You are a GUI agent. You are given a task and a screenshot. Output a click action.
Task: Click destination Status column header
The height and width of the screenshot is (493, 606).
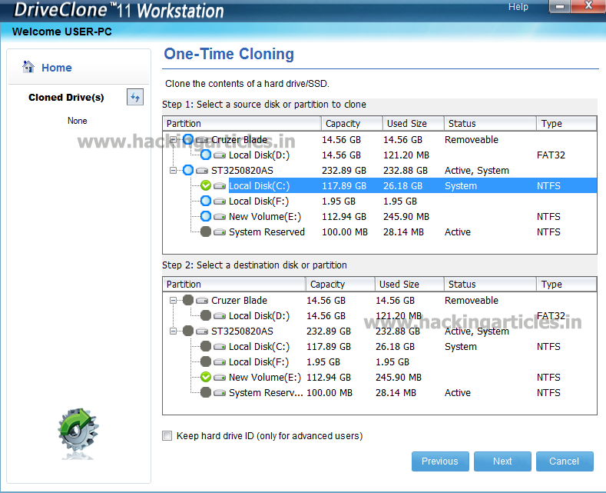491,284
